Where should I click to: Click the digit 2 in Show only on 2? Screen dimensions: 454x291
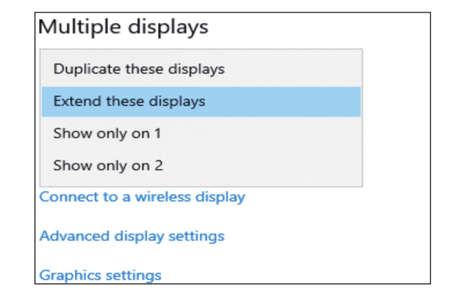tap(158, 166)
